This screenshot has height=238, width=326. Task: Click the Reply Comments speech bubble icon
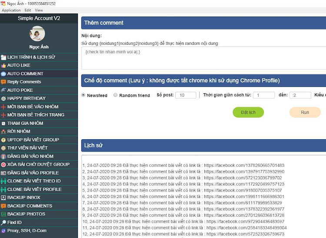pos(3,82)
